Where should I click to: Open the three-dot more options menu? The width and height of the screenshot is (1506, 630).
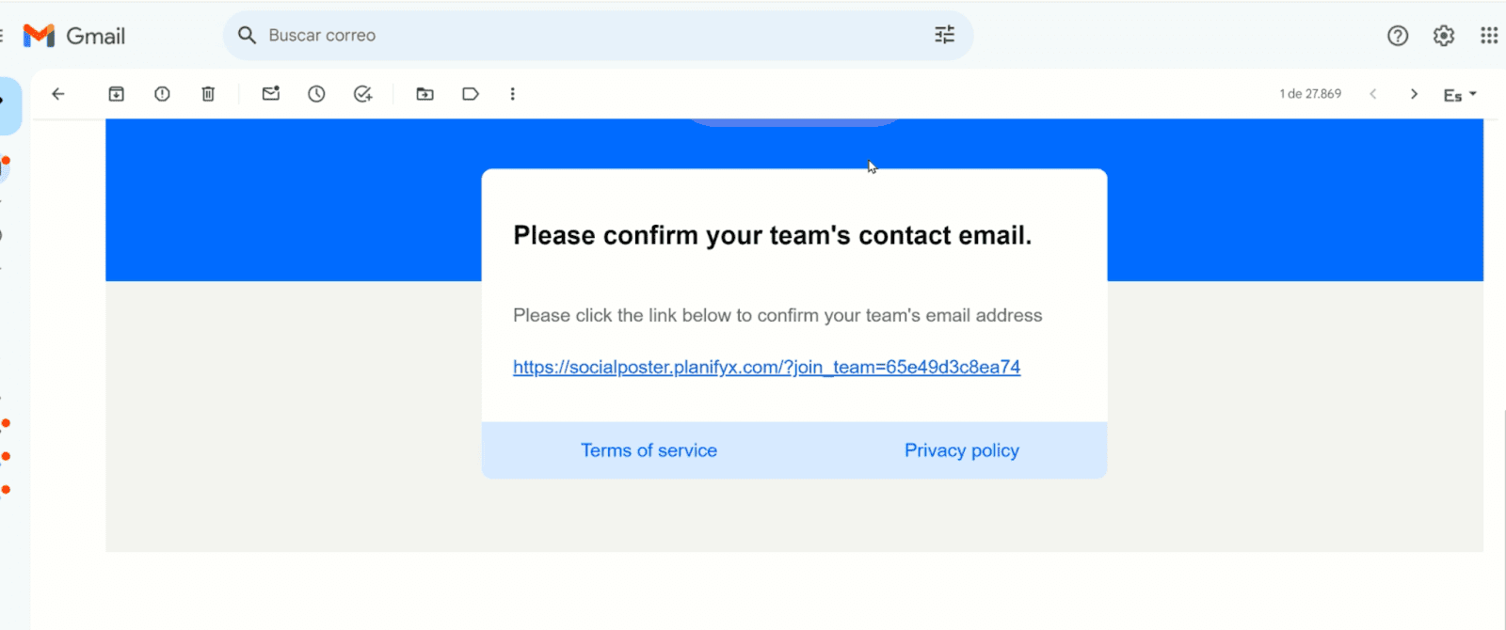click(513, 94)
